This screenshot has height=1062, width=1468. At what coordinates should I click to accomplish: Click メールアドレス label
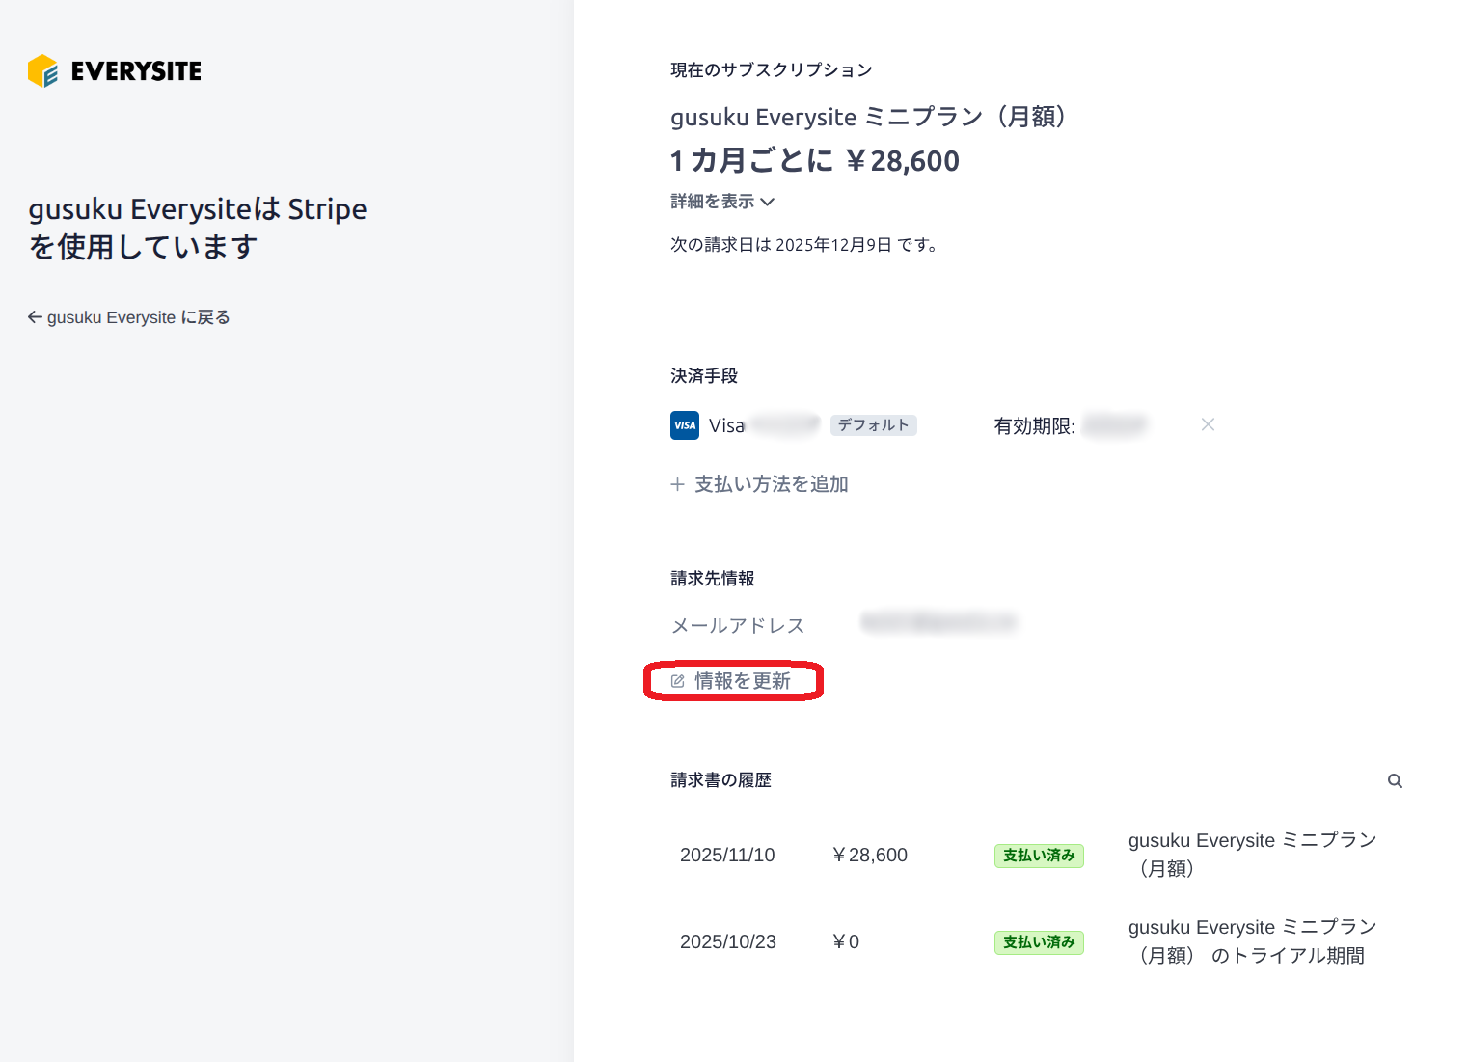click(738, 626)
